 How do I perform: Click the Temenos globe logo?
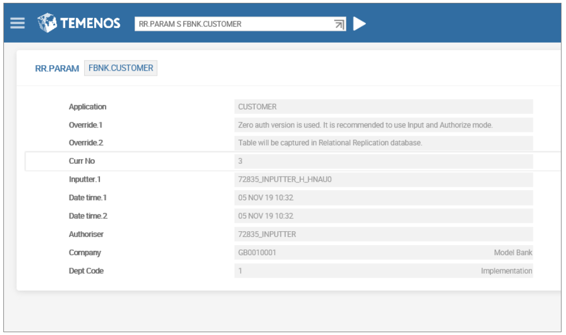click(x=47, y=23)
